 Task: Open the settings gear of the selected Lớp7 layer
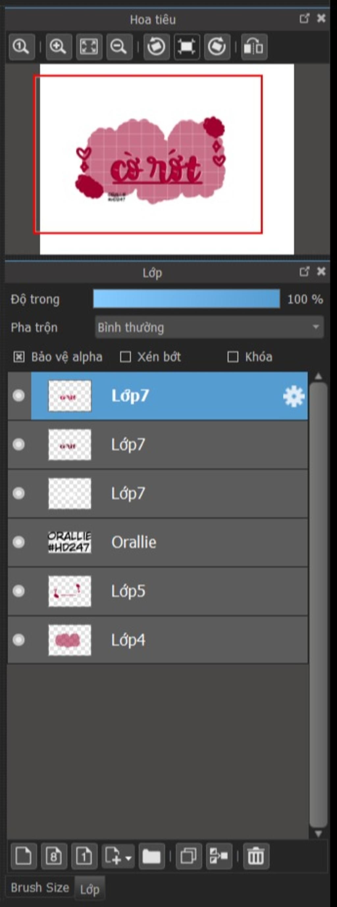[x=294, y=397]
